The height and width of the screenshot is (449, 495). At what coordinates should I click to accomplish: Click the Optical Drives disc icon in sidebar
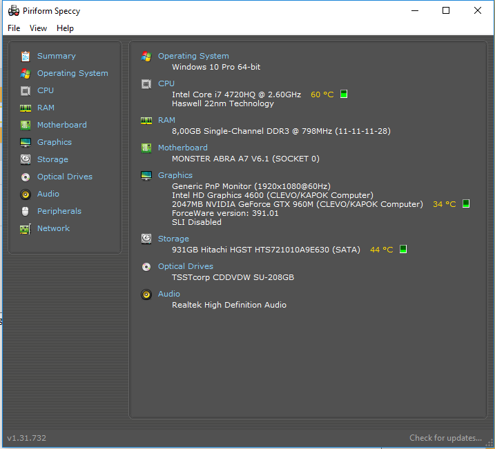coord(26,177)
